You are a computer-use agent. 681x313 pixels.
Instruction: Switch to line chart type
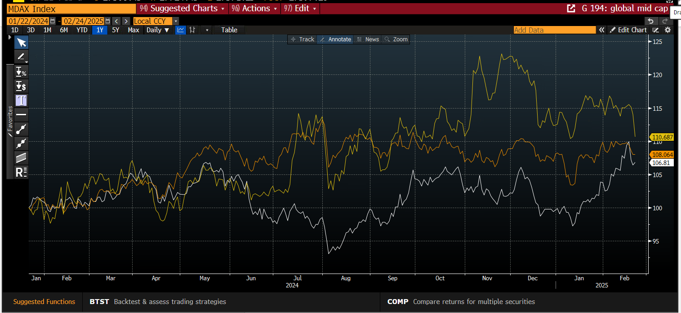point(181,30)
